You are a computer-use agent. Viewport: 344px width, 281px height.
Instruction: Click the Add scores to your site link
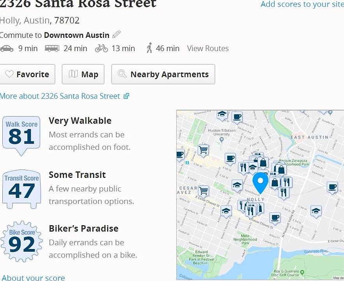pos(302,4)
